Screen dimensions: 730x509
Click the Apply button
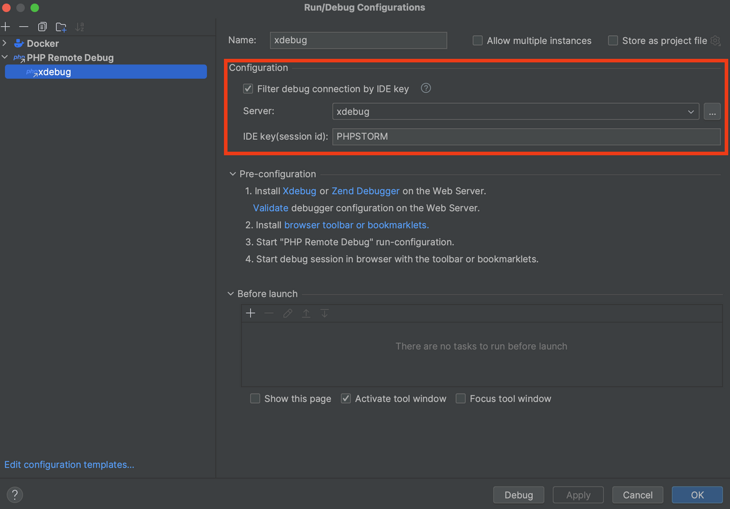tap(578, 495)
